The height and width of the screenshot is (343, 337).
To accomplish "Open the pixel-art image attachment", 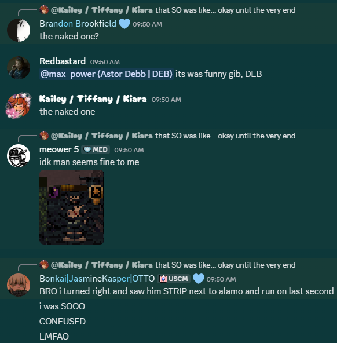I will pyautogui.click(x=72, y=207).
